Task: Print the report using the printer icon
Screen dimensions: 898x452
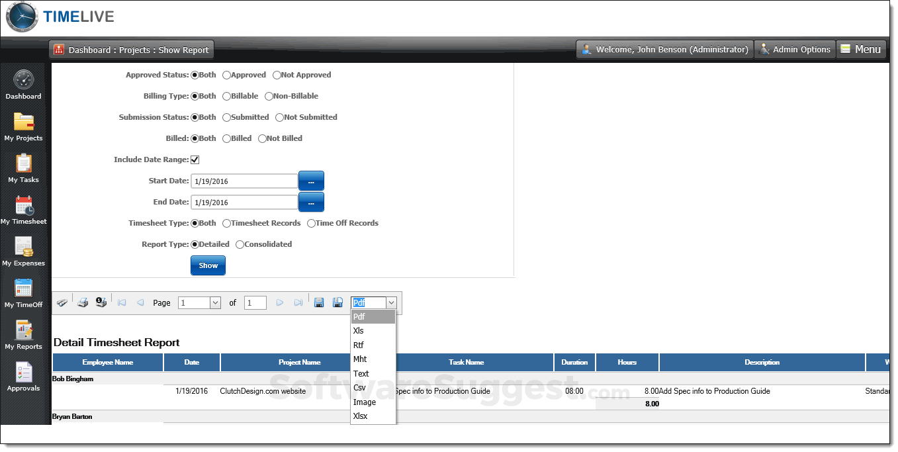Action: click(83, 302)
